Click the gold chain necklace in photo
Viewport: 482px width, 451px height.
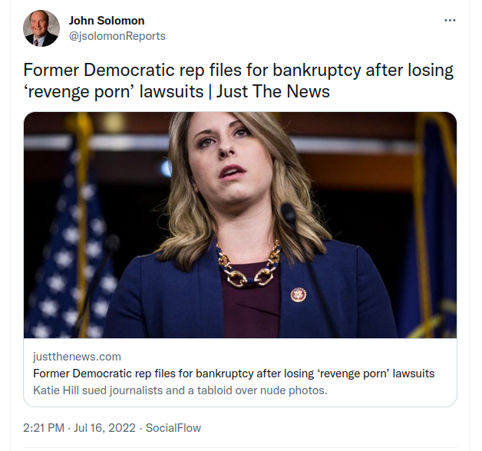coord(249,264)
